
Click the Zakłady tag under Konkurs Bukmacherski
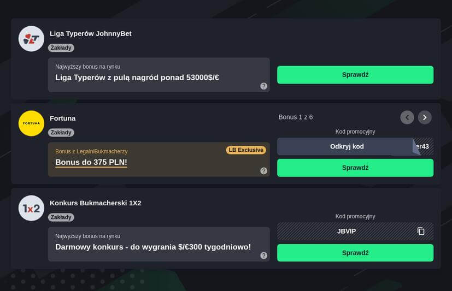tap(61, 217)
